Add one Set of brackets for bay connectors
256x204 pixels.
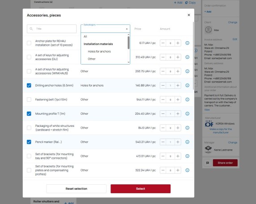[x=178, y=156]
